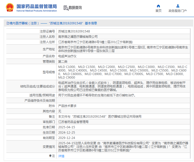Screen dimensions: 194x162
Task: Click 其他内容 value 无
Action: [x=60, y=111]
